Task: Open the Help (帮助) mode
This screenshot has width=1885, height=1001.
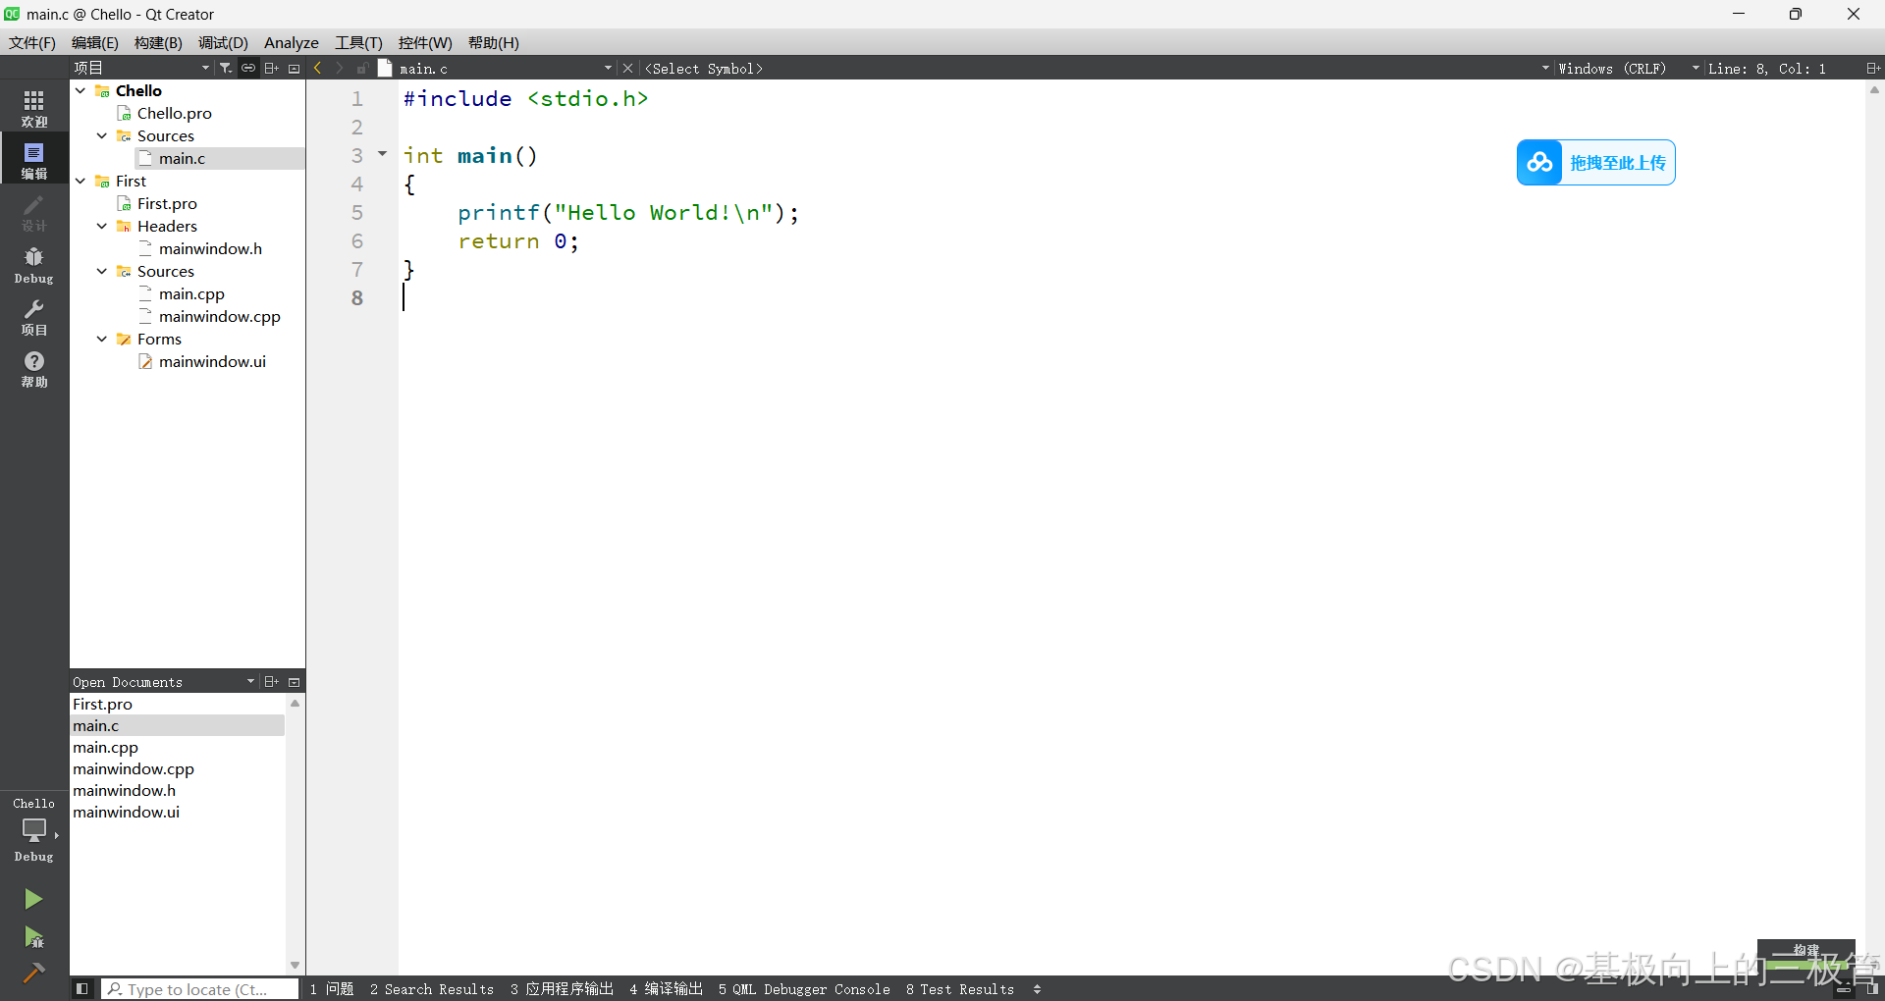Action: coord(34,369)
